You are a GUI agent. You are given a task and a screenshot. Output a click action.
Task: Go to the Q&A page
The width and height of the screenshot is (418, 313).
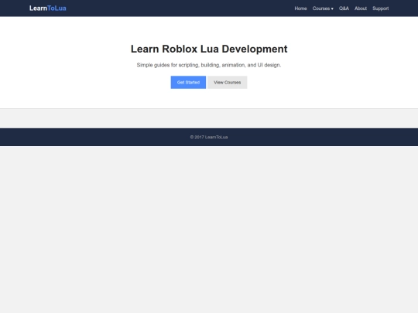[344, 9]
